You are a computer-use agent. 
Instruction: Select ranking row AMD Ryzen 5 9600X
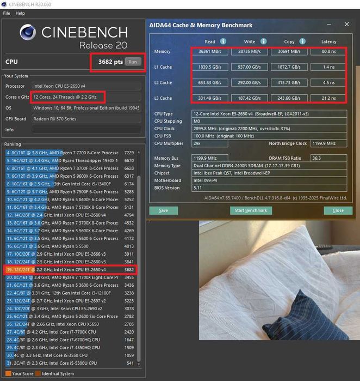(70, 176)
